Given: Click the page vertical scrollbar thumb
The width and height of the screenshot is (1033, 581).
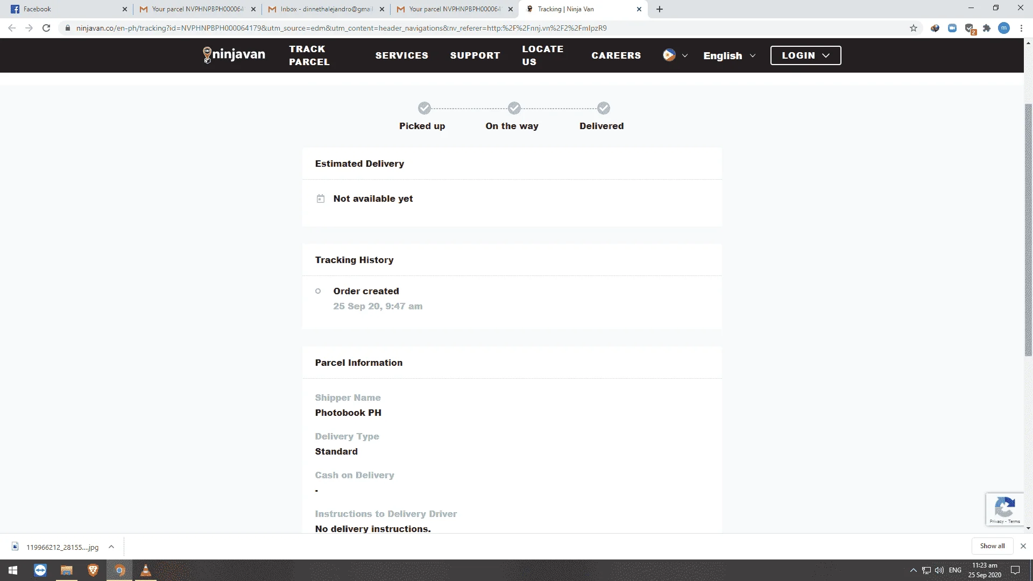Looking at the screenshot, I should (1028, 230).
